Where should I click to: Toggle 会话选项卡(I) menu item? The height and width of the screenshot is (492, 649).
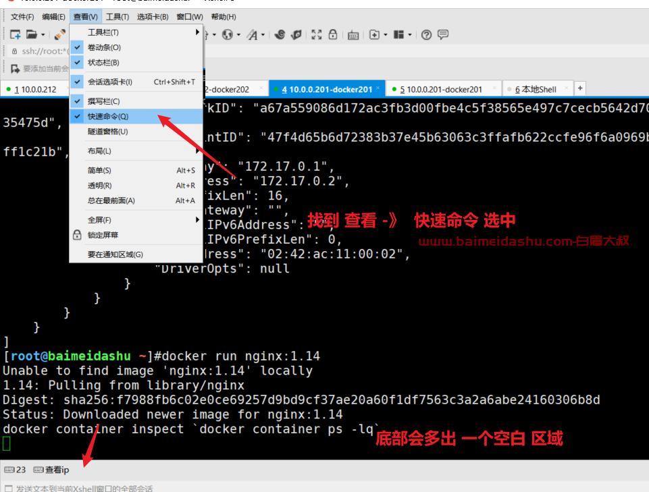pyautogui.click(x=136, y=82)
